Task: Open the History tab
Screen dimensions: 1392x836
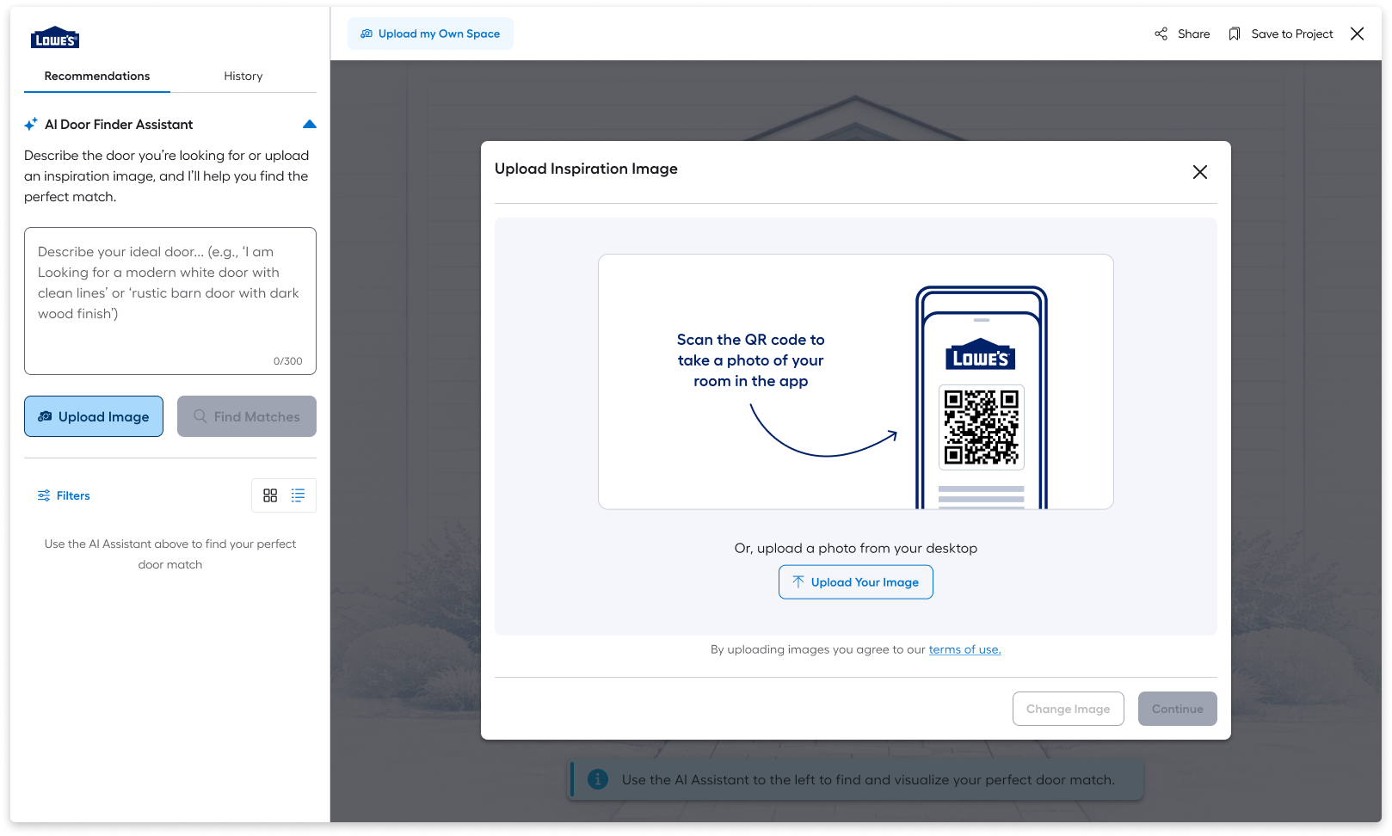Action: coord(243,76)
